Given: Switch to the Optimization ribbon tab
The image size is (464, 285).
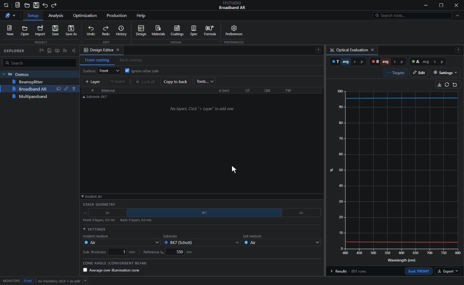Looking at the screenshot, I should click(85, 16).
